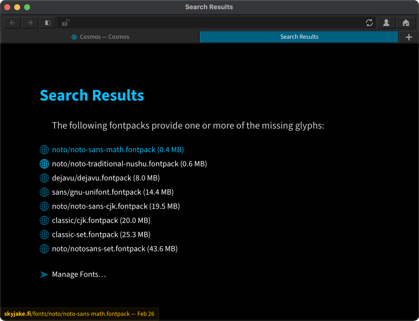Toggle the sidebar panel icon
The width and height of the screenshot is (419, 321).
coord(48,23)
